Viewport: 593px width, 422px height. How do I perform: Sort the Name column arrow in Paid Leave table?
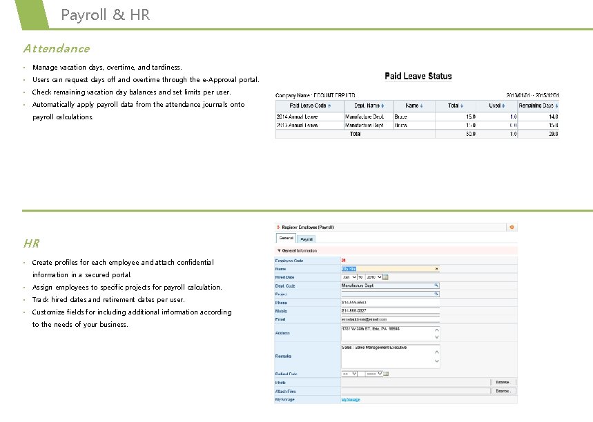click(421, 106)
